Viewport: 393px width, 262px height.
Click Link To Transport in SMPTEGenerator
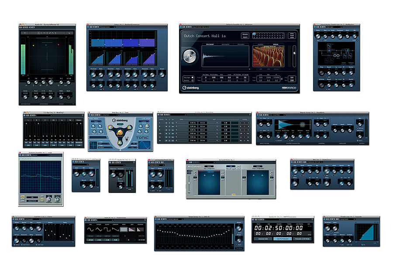click(x=283, y=239)
